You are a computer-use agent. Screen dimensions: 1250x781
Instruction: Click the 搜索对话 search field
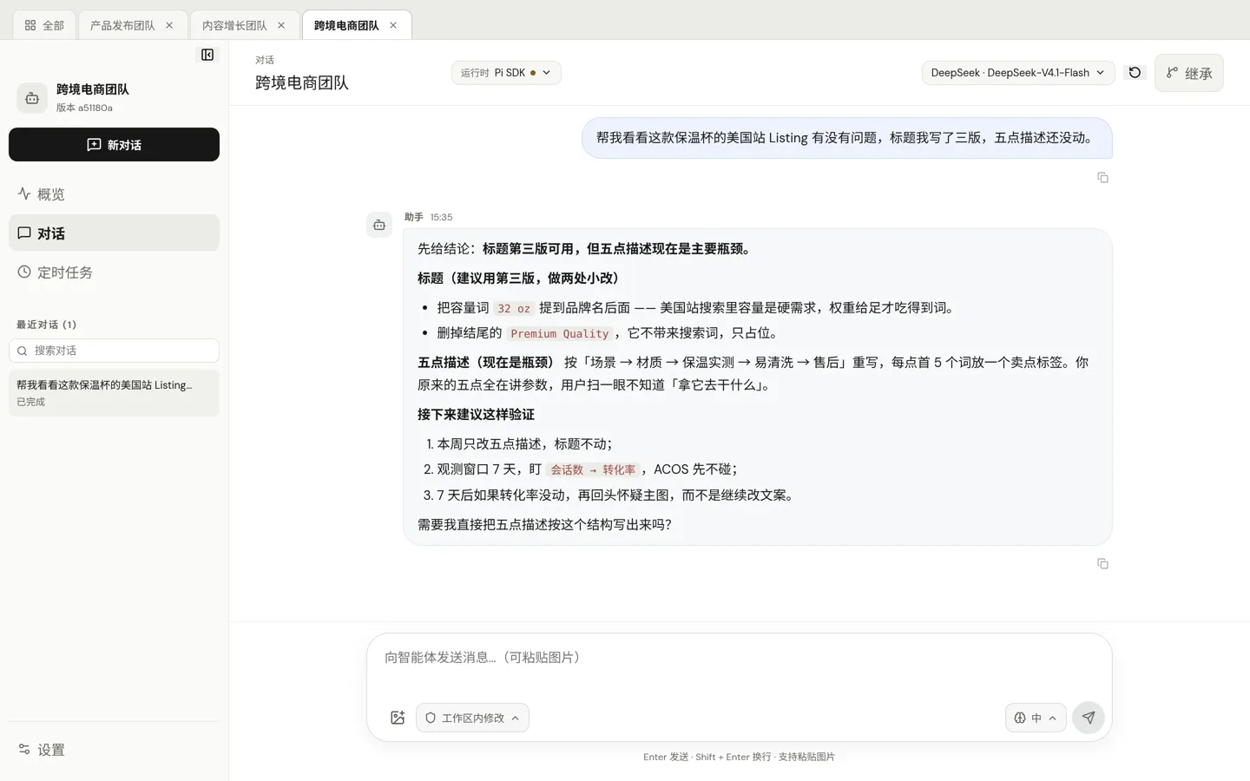(x=114, y=351)
